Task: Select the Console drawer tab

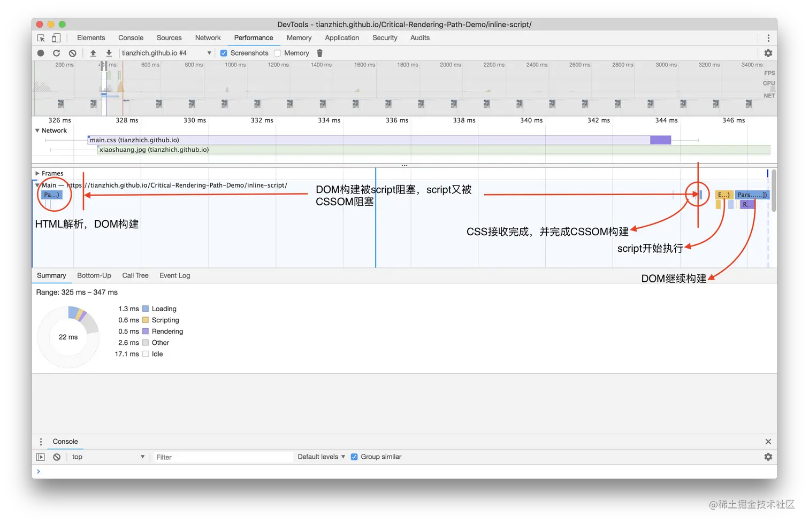Action: click(65, 442)
